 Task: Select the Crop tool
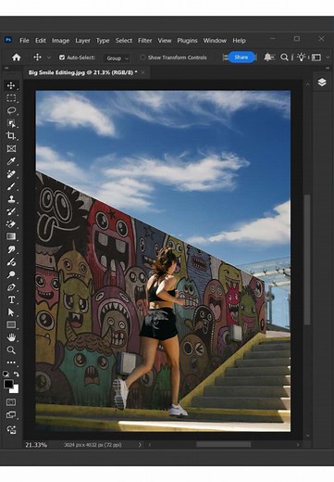click(11, 135)
